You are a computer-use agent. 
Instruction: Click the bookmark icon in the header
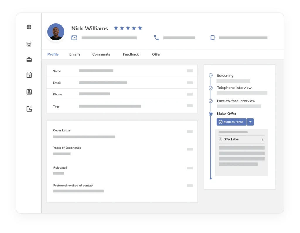[x=212, y=38]
